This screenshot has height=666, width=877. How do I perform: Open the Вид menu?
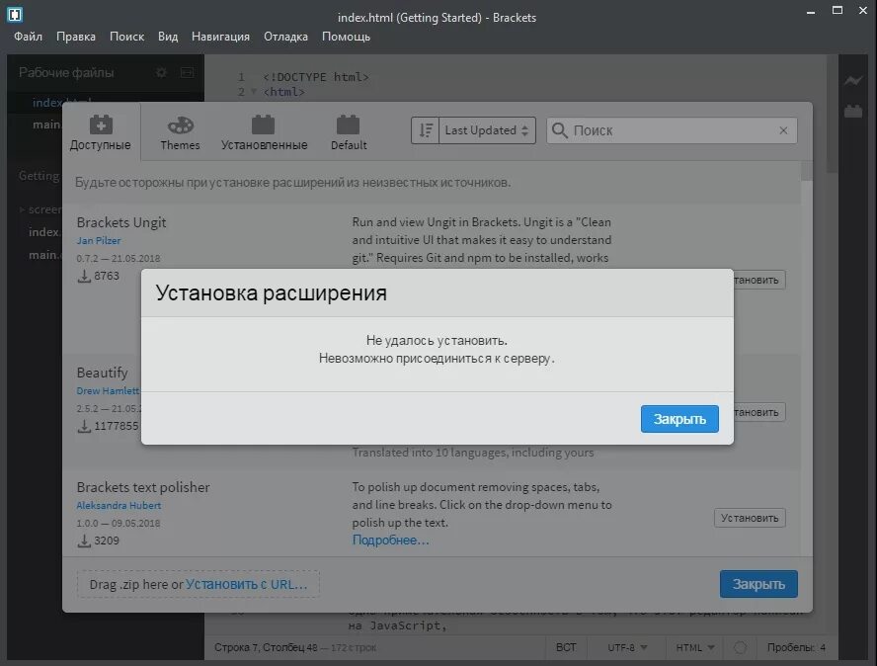[168, 37]
